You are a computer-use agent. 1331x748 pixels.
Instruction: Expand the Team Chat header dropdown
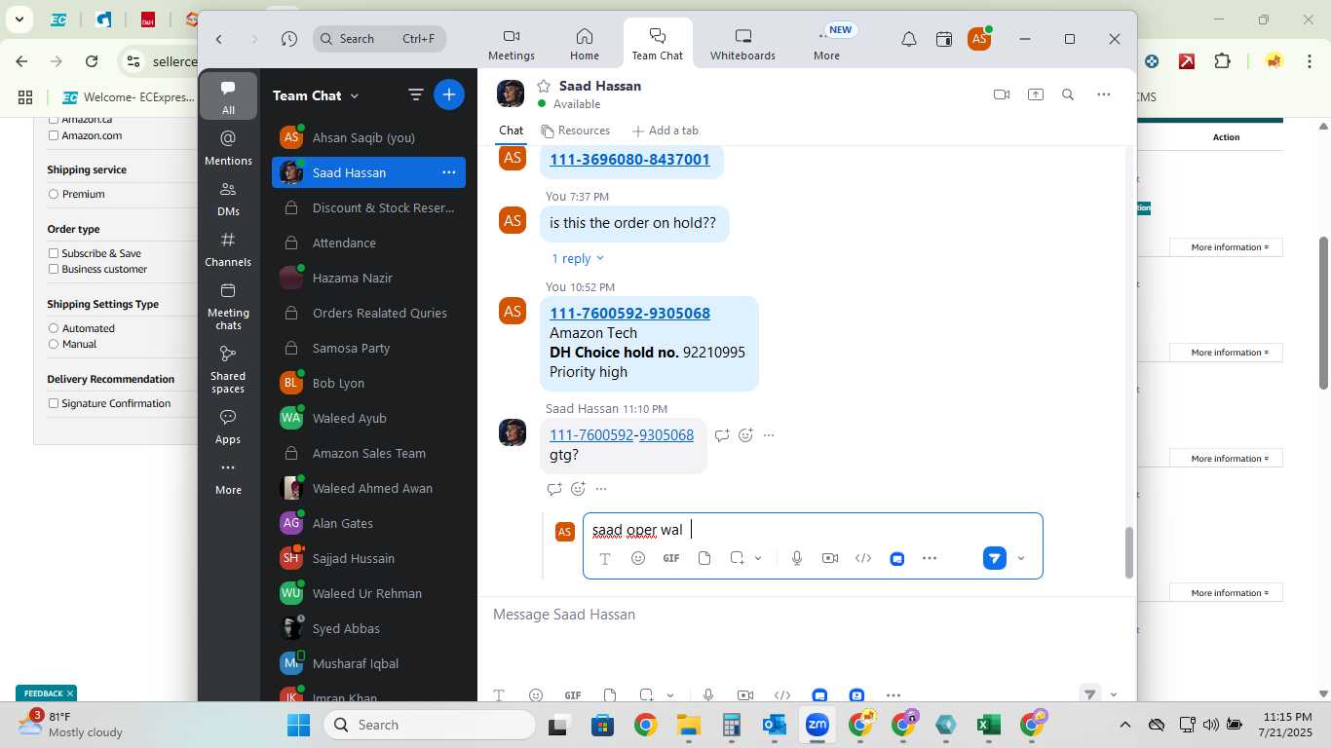355,95
